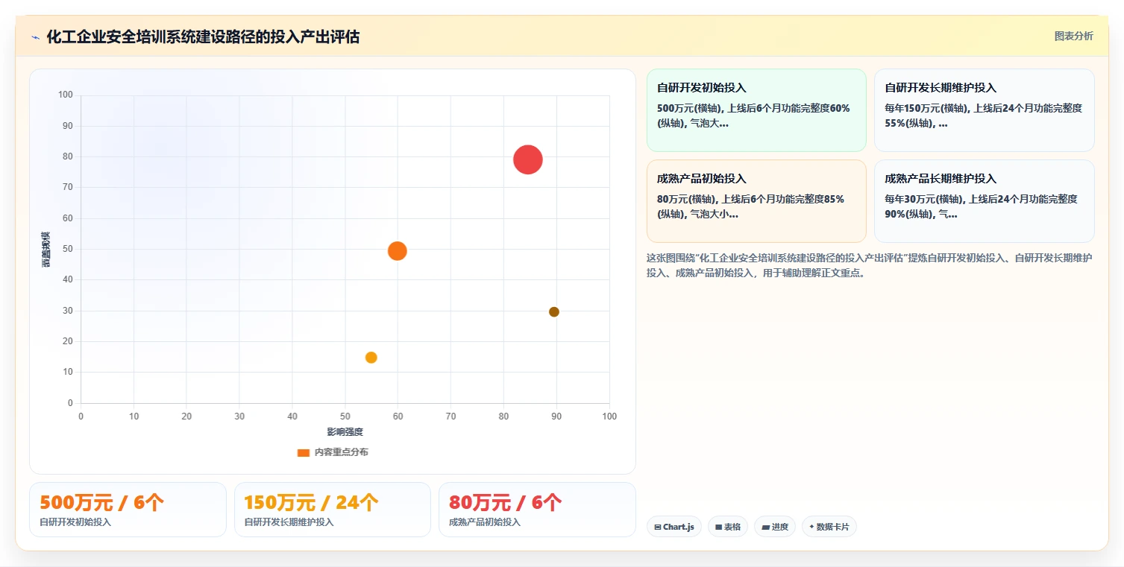
Task: Open the 成熟产品初始投入 info card
Action: tap(756, 201)
